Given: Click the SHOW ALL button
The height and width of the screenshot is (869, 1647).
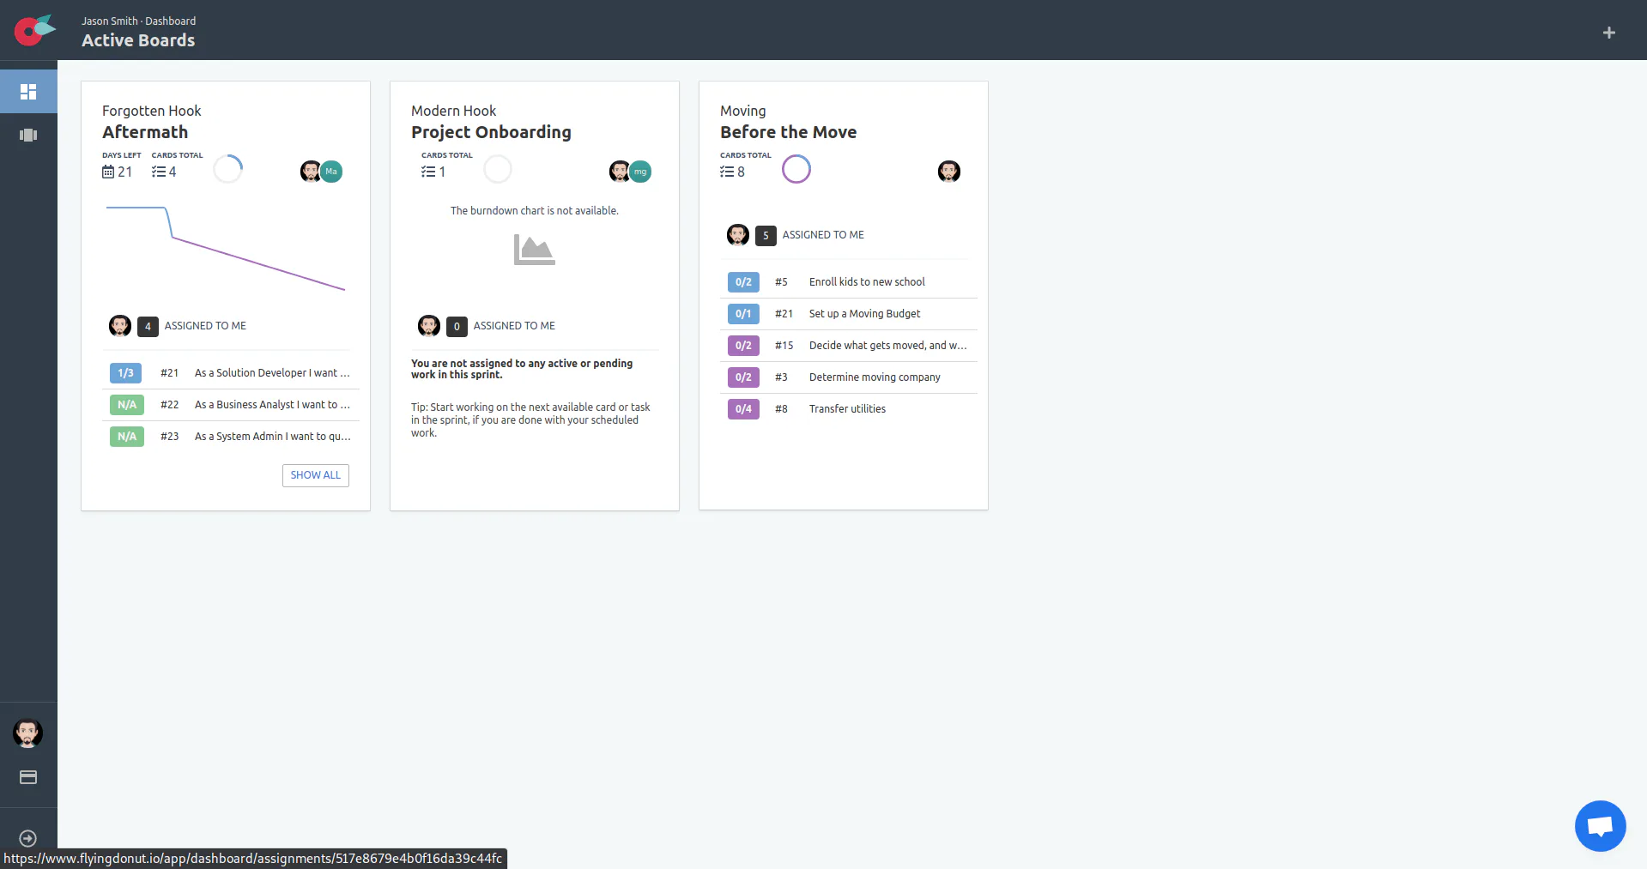Looking at the screenshot, I should [x=316, y=475].
